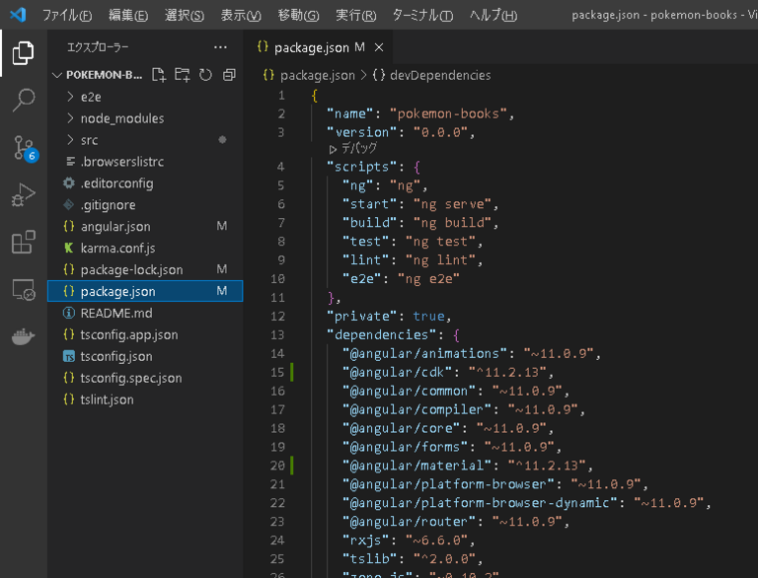This screenshot has width=758, height=578.
Task: Open the Search view in activity bar
Action: pos(24,100)
